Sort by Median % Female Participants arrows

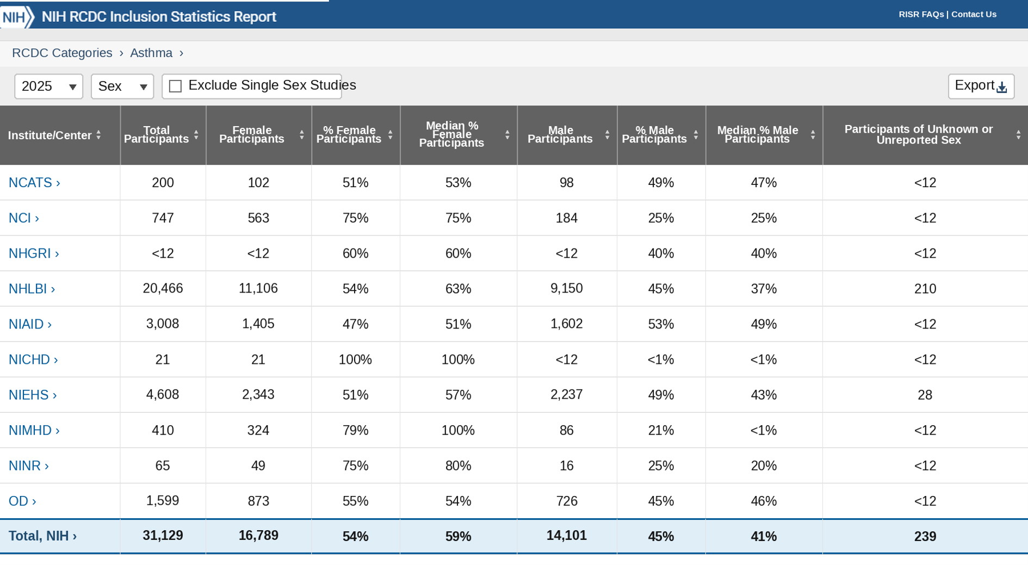pyautogui.click(x=507, y=135)
